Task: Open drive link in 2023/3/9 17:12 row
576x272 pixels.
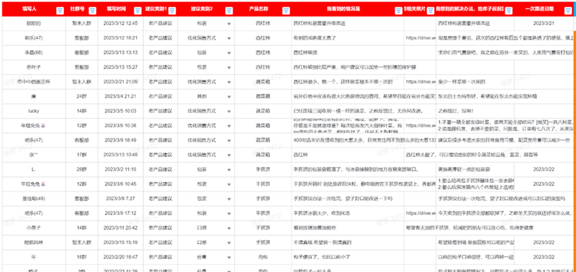Action: [420, 213]
